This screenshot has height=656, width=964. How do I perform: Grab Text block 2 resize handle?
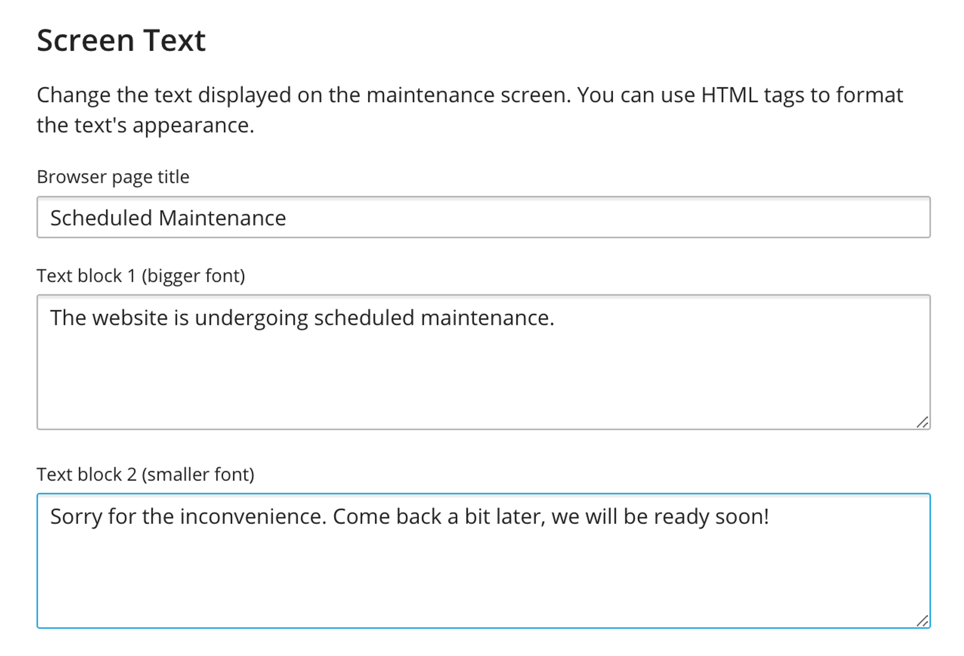(x=922, y=621)
